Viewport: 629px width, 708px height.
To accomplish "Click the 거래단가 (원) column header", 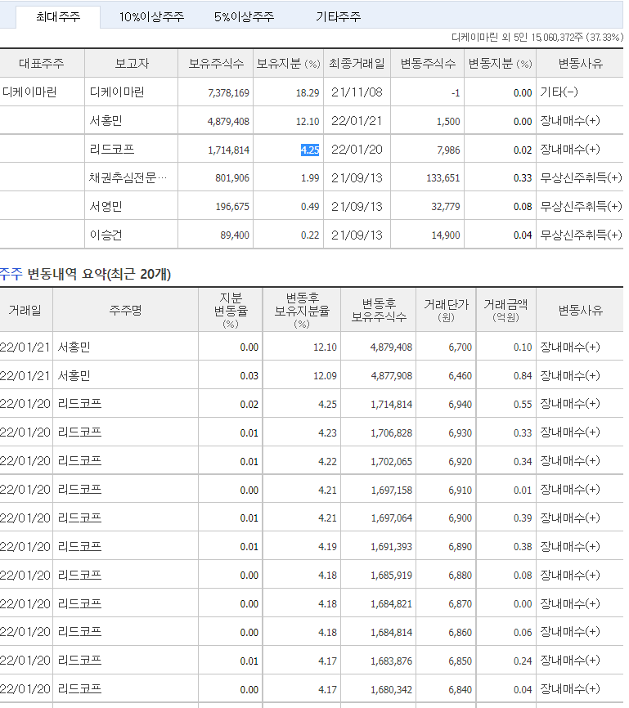I will (446, 310).
